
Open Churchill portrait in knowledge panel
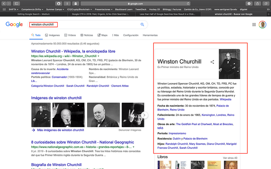click(229, 64)
